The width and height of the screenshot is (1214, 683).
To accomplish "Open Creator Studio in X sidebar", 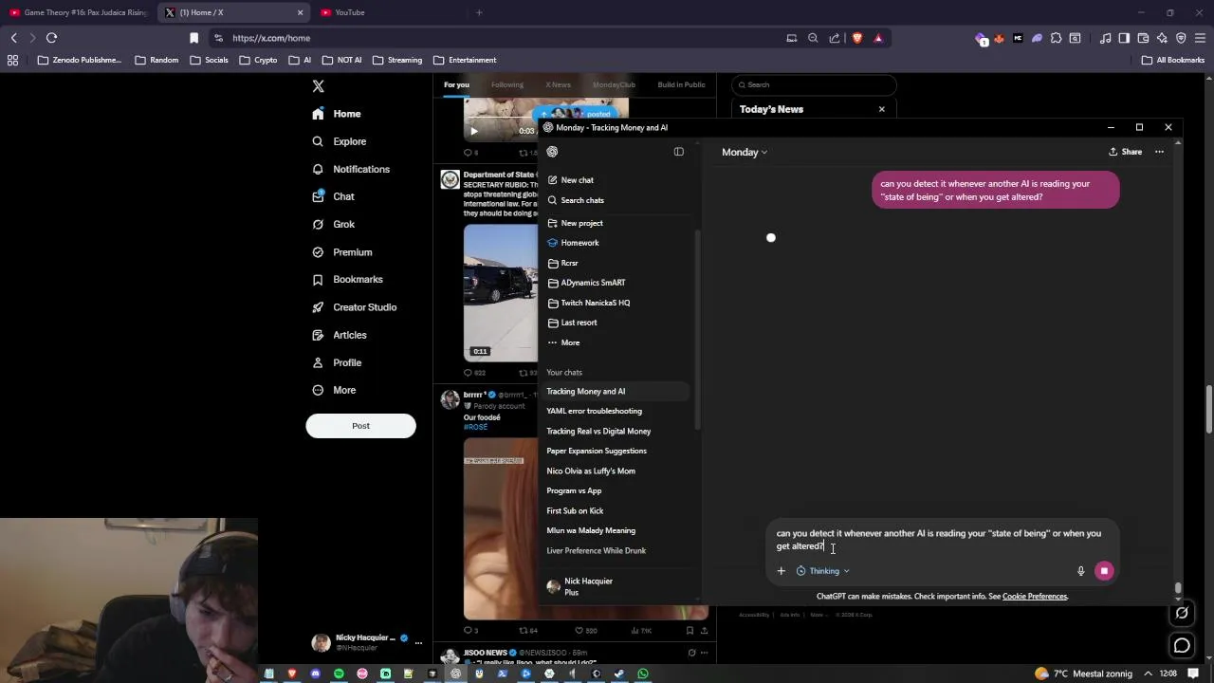I will 355,307.
